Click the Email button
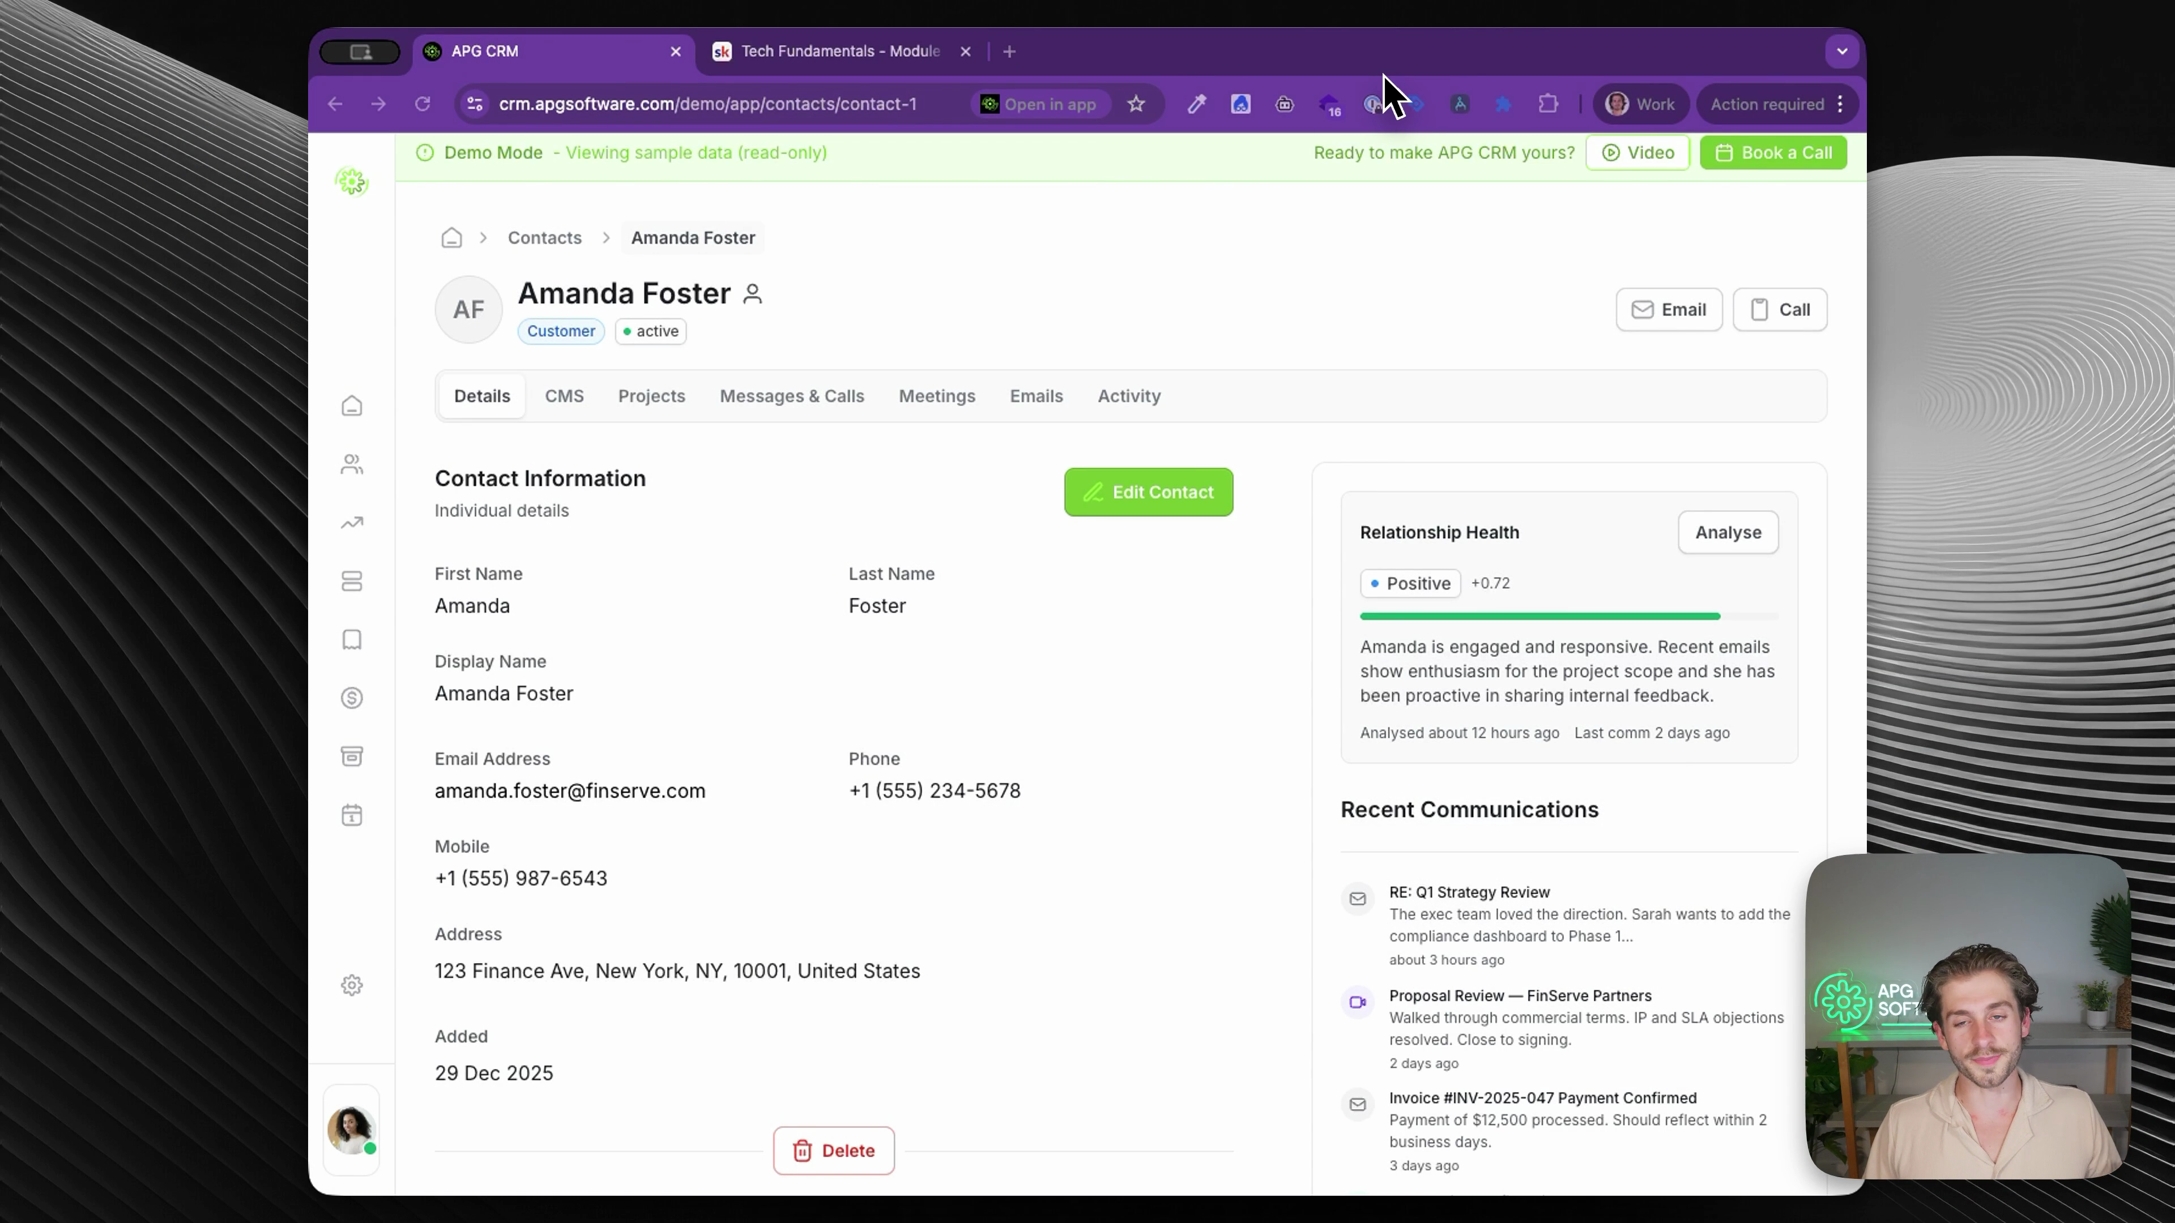This screenshot has width=2175, height=1223. pyautogui.click(x=1669, y=310)
